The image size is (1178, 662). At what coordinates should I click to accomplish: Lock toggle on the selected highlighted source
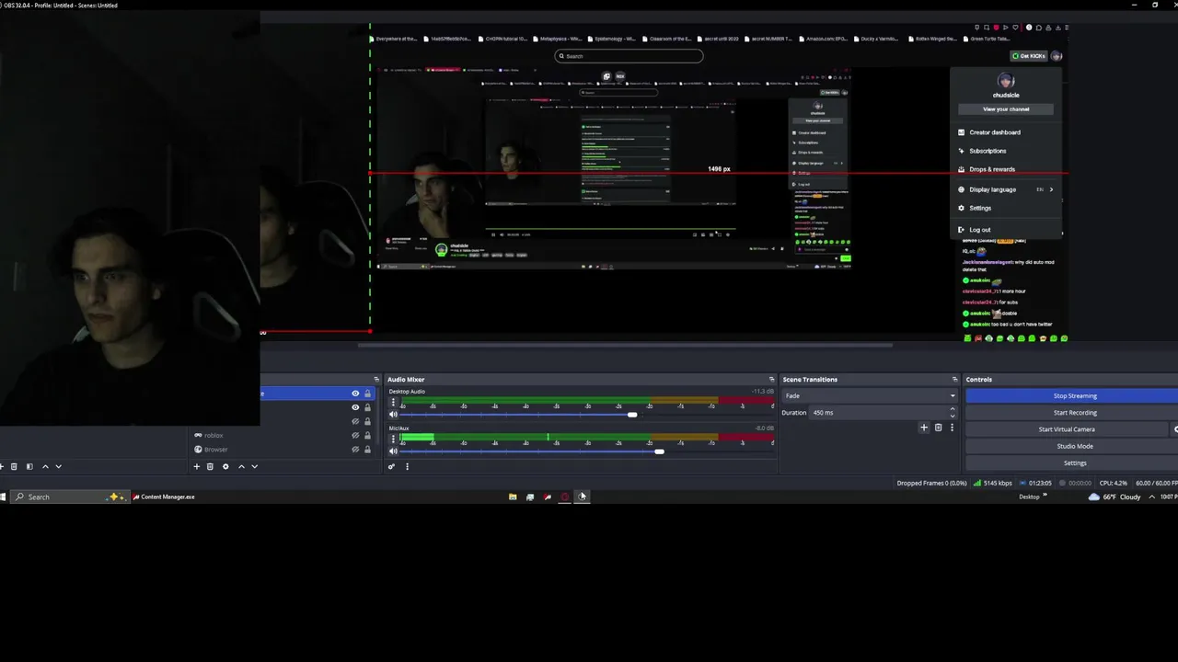(x=367, y=394)
